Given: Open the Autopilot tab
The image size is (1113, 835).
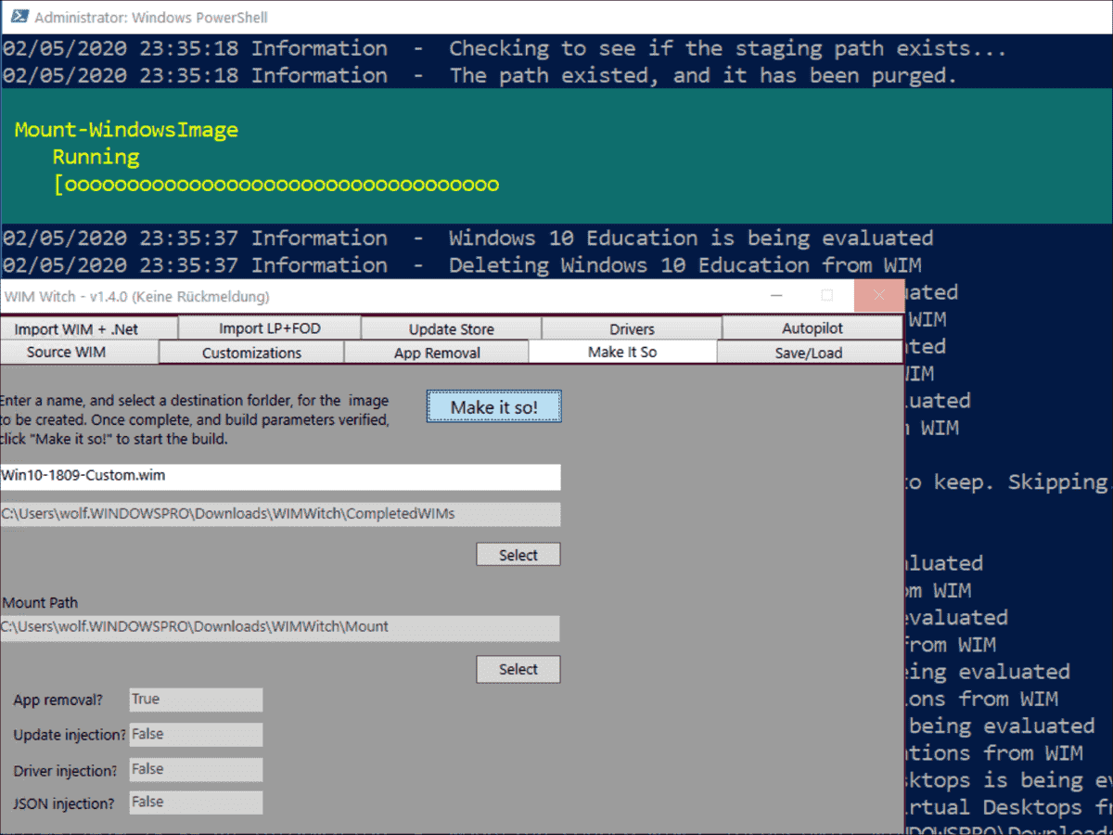Looking at the screenshot, I should pos(812,328).
